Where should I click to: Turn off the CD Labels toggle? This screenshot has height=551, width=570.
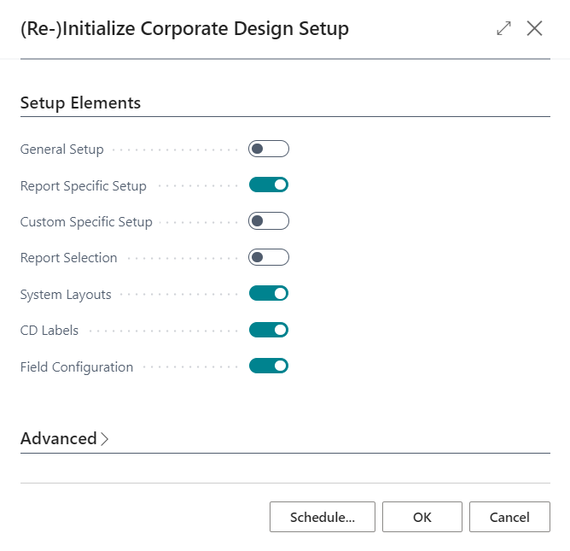pos(269,330)
